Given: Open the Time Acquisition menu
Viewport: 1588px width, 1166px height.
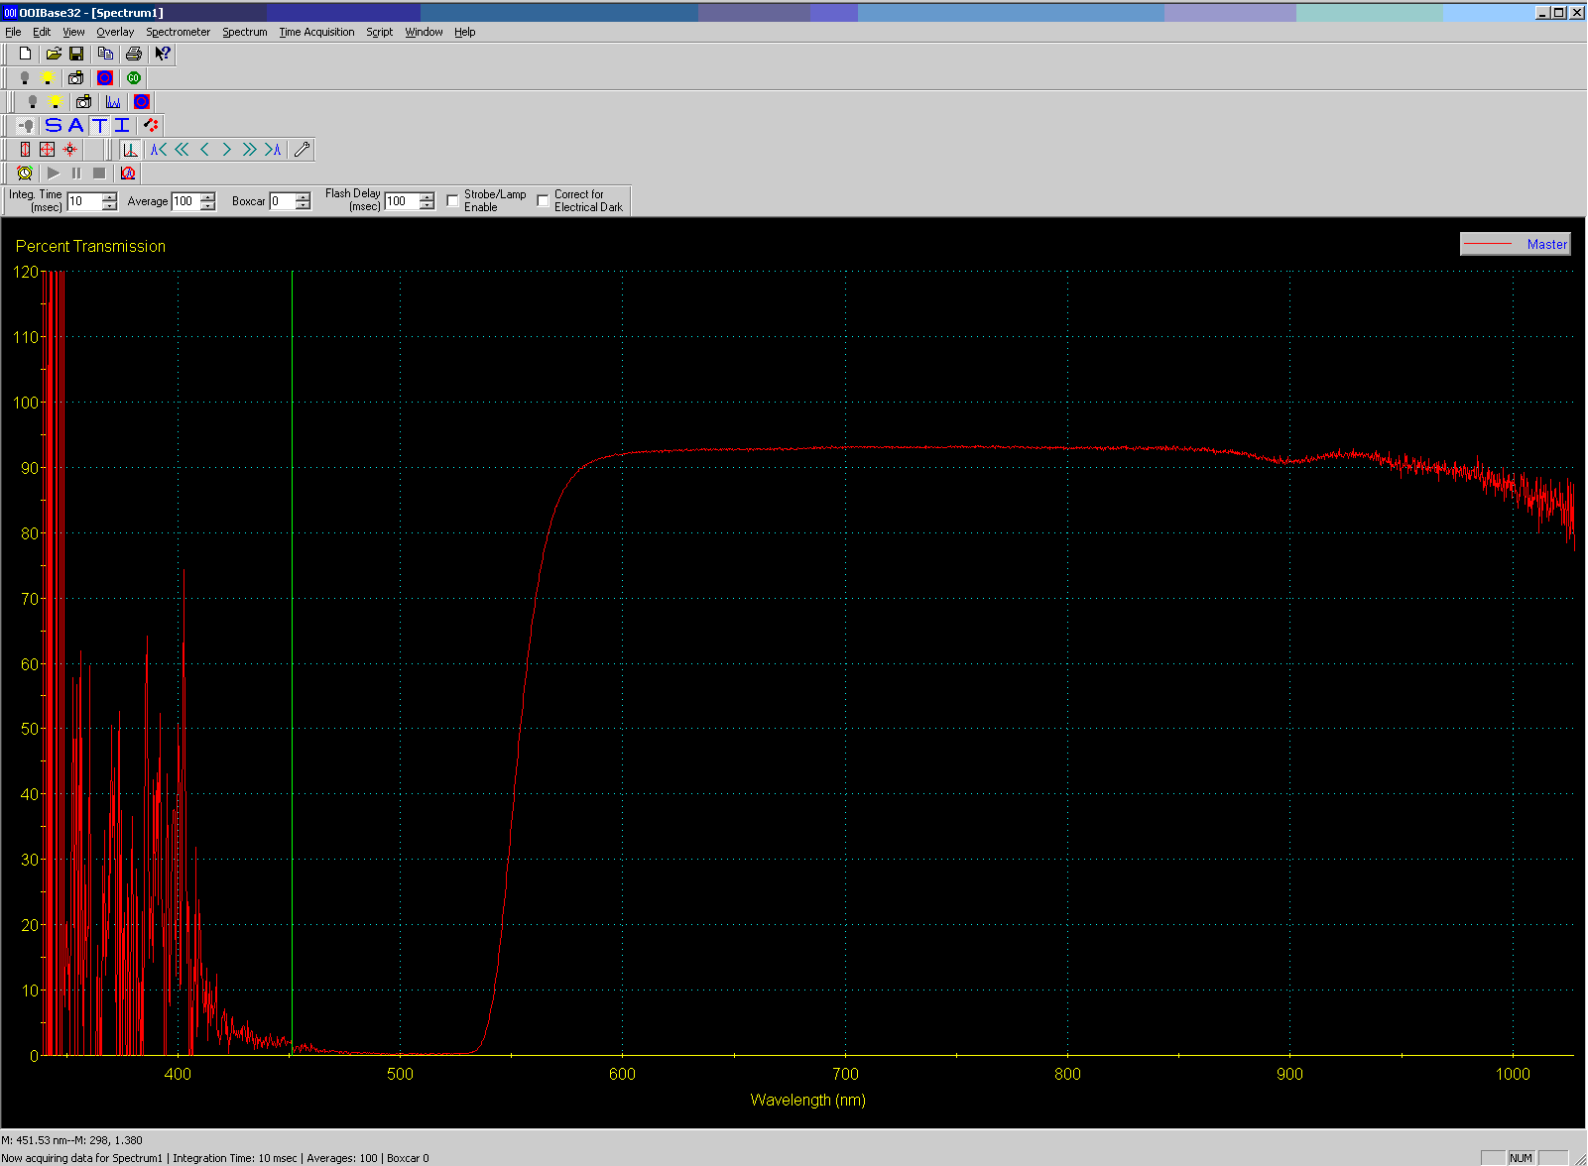Looking at the screenshot, I should point(316,32).
